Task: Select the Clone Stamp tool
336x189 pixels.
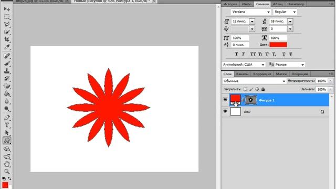Action: (x=7, y=71)
